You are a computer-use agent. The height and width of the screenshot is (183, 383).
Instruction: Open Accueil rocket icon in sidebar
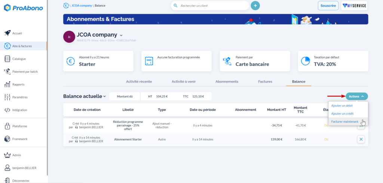tap(7, 33)
